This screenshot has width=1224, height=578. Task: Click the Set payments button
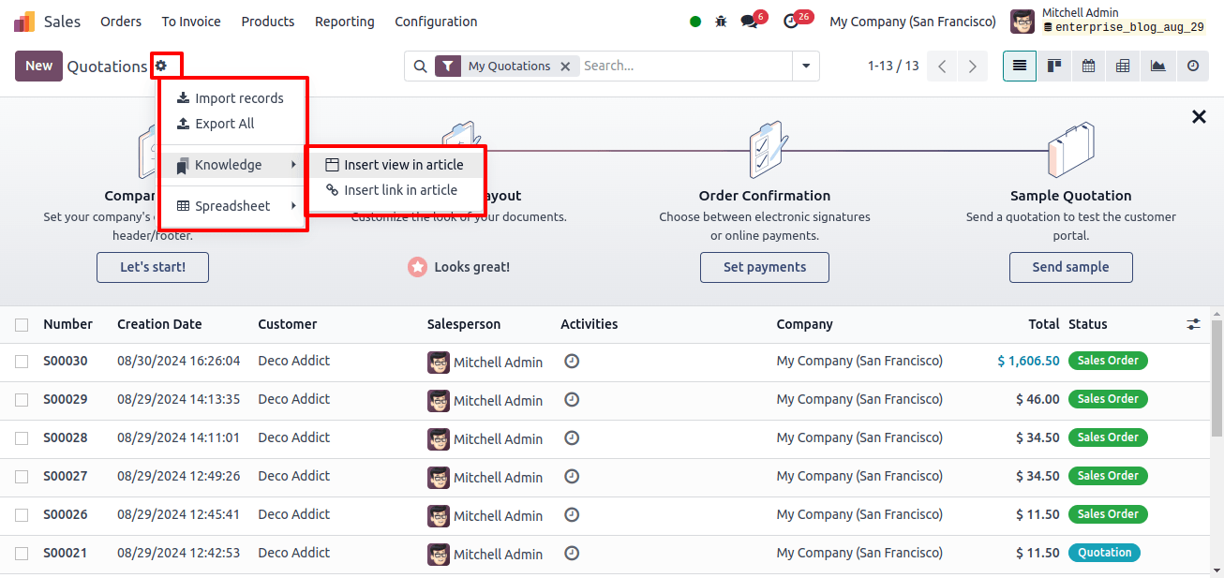click(x=765, y=267)
